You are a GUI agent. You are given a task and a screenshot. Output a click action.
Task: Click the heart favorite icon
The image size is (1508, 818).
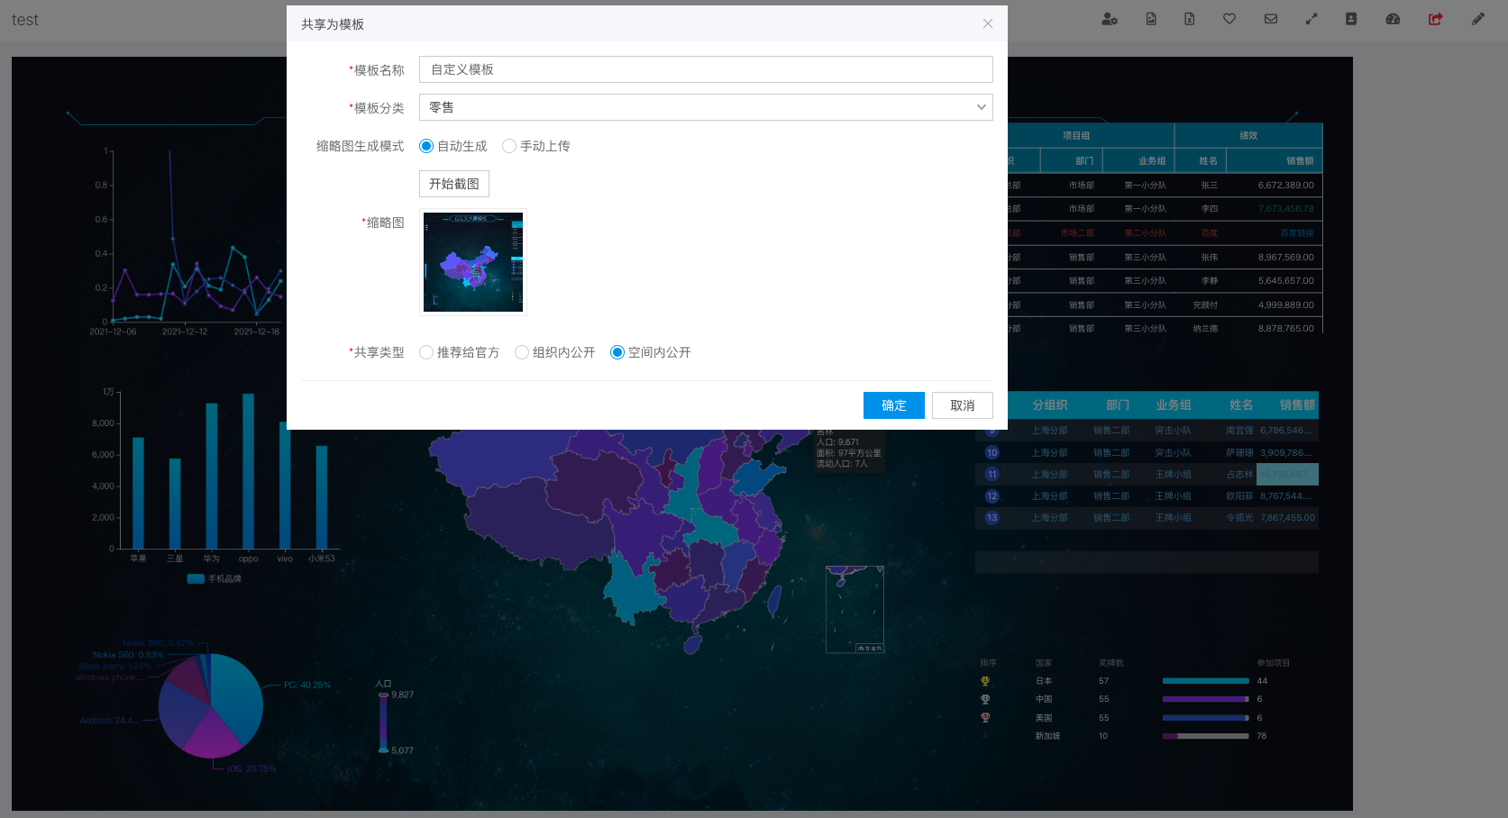1229,19
